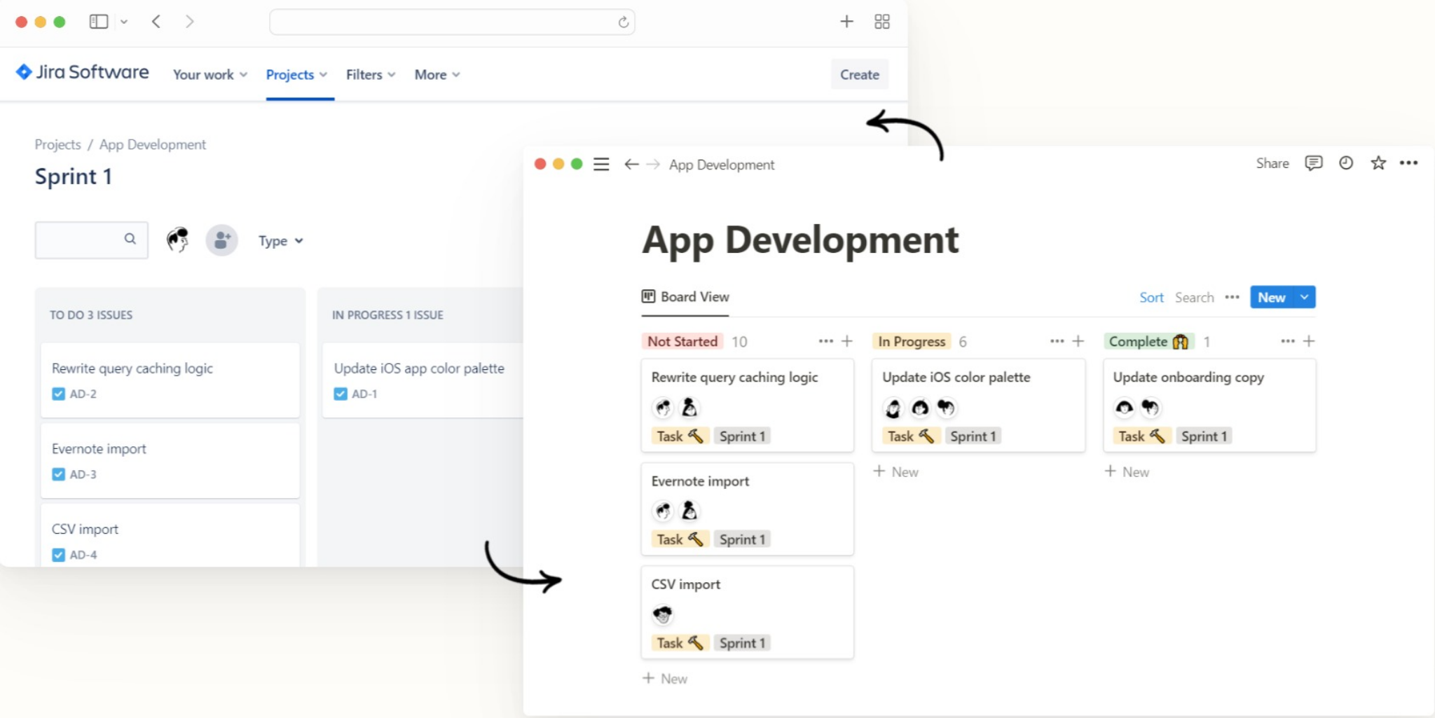Click the AD-3 task type checkbox icon
The image size is (1435, 718).
click(59, 475)
